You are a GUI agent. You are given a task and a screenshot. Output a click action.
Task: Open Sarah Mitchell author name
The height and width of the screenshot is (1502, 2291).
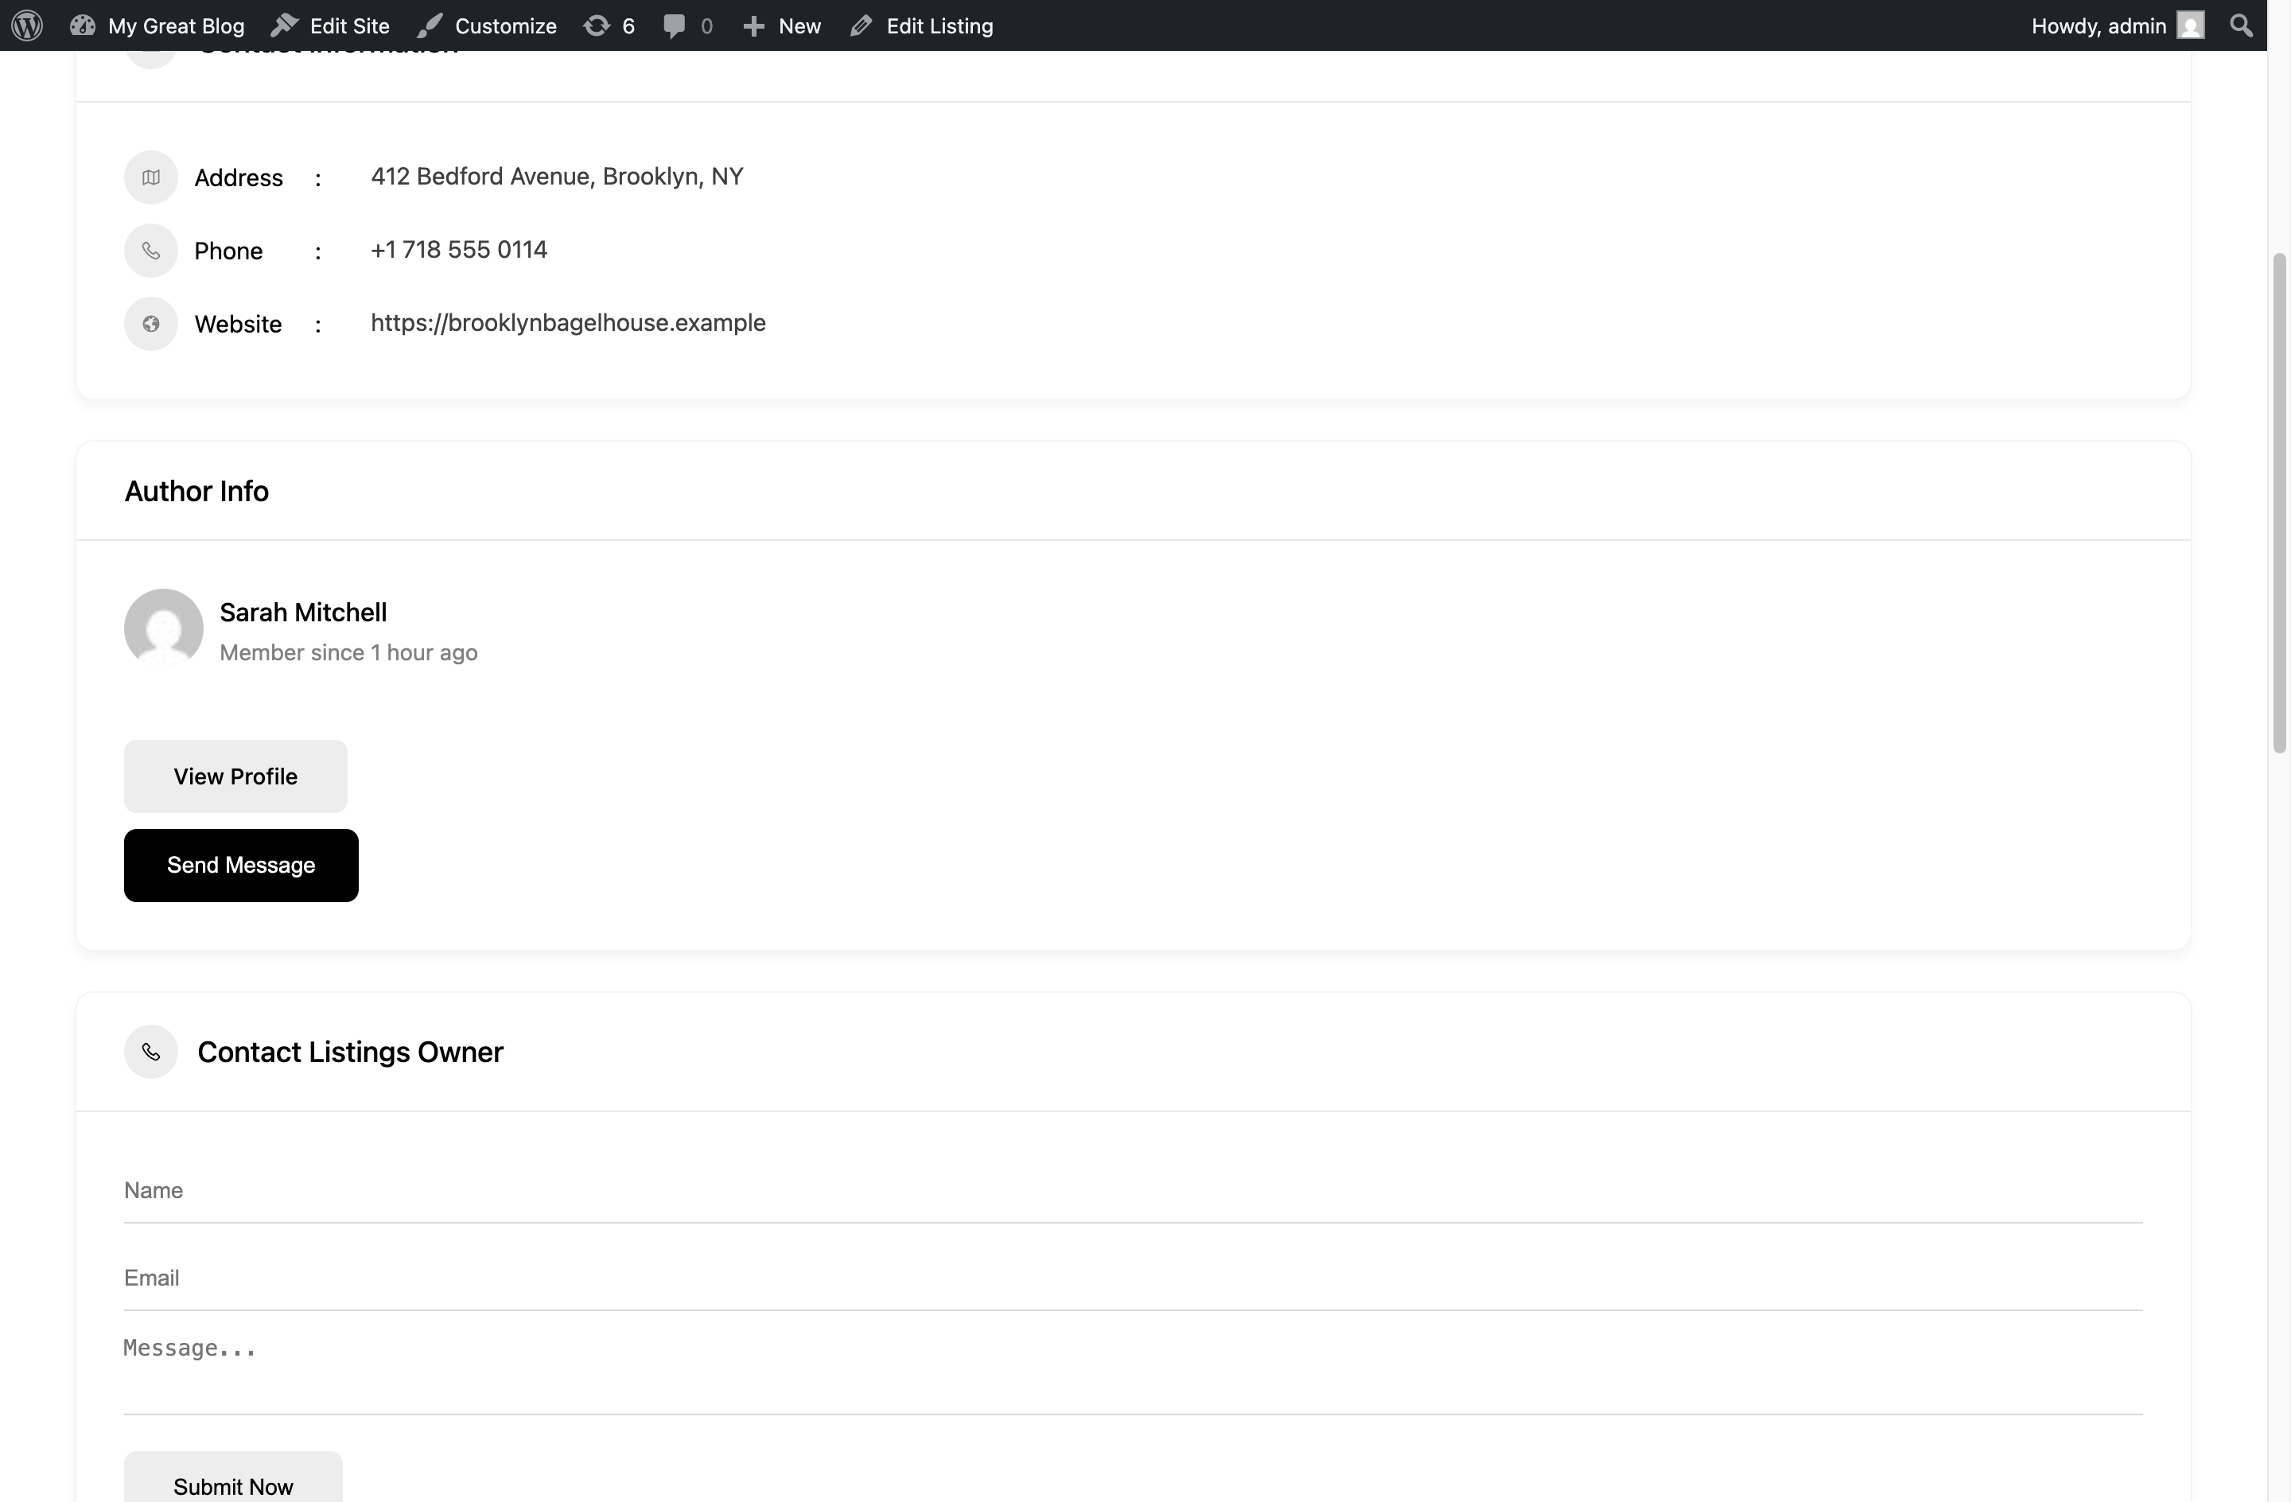303,613
